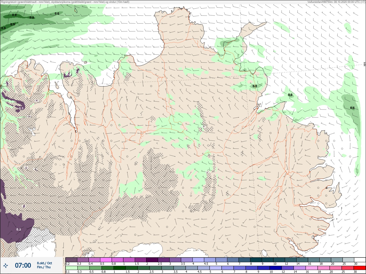Screen dimensions: 366x274
Task: Select the palest green 0.1 swatch in lower legend row
Action: pyautogui.click(x=71, y=268)
